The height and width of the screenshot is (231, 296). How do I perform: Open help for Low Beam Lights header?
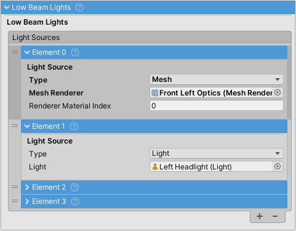pos(79,7)
